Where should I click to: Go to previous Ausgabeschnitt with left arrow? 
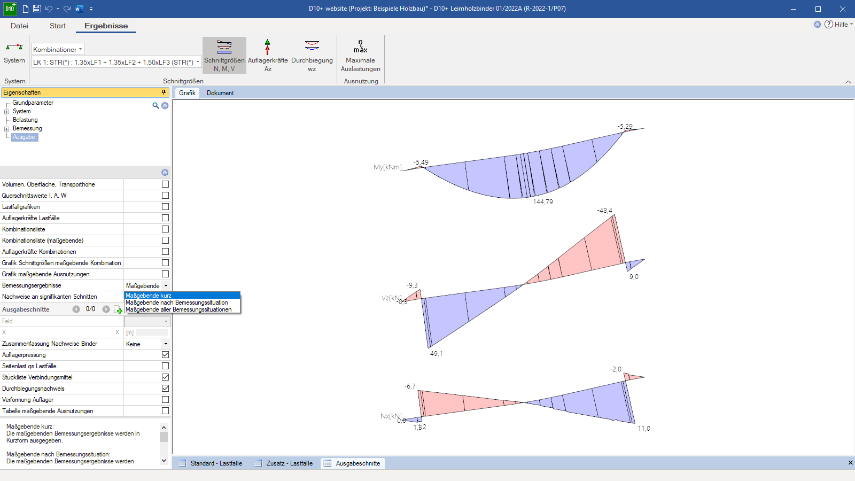point(76,309)
